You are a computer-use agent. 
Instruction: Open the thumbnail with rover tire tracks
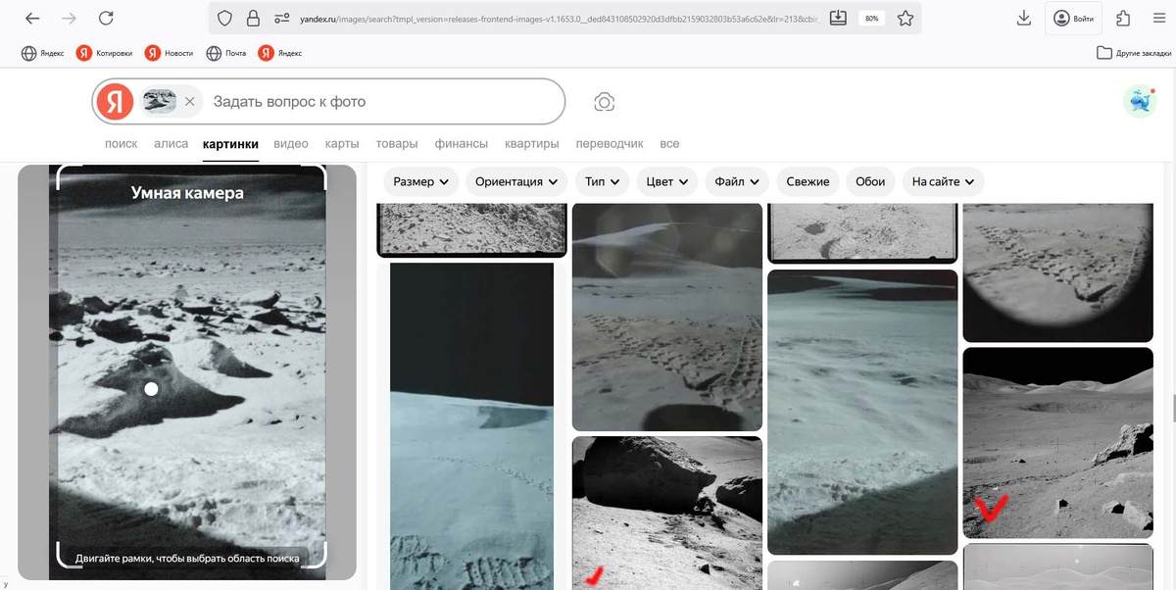[x=667, y=317]
